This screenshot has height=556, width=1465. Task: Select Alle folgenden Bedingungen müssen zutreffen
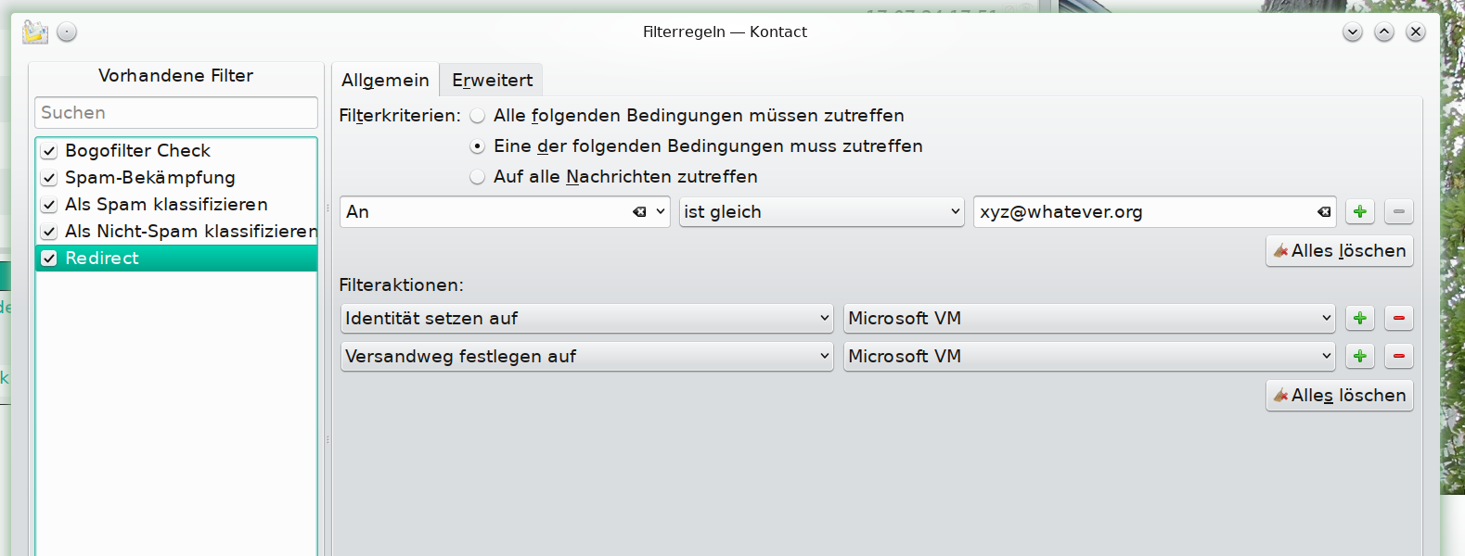[x=477, y=116]
